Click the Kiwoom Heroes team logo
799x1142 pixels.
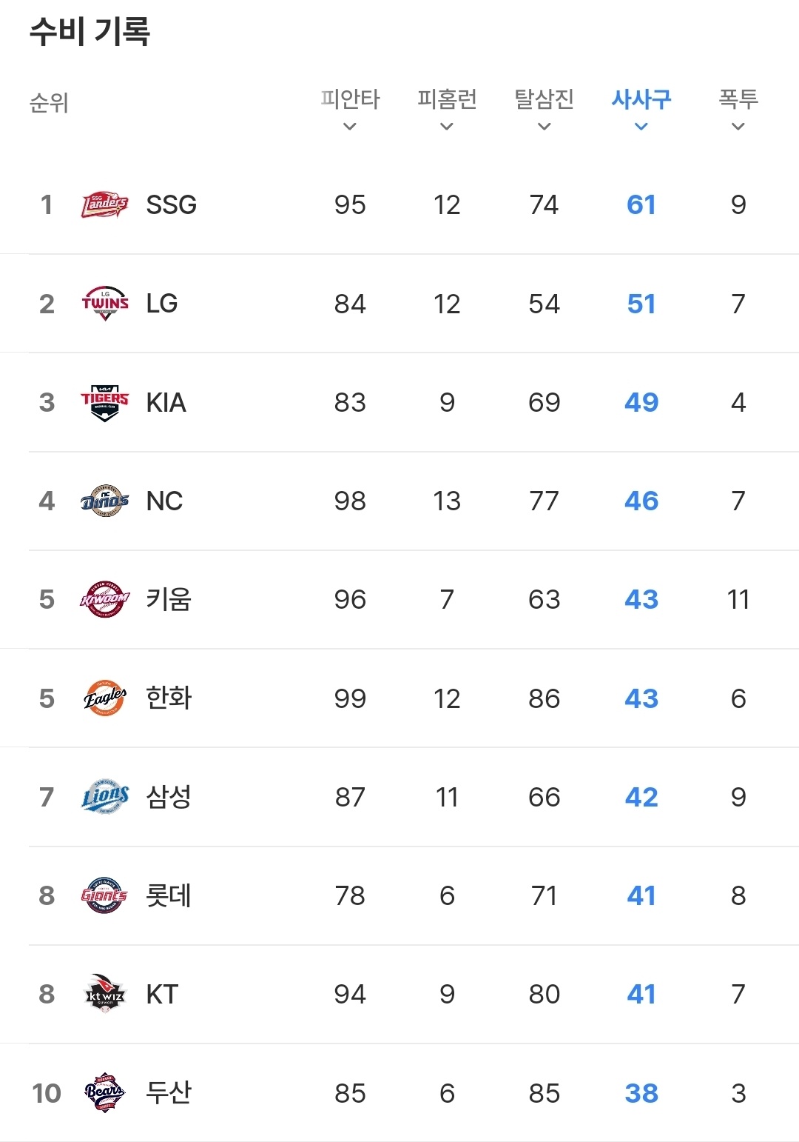(104, 600)
